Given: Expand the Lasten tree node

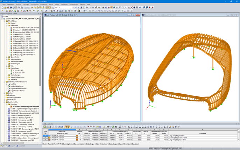Looking at the screenshot, I should 4,93.
